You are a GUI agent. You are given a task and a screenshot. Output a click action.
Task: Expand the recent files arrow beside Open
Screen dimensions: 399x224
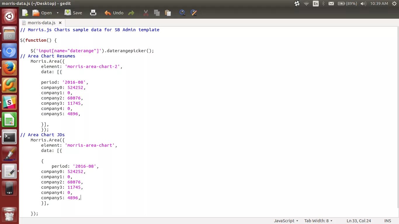point(58,13)
